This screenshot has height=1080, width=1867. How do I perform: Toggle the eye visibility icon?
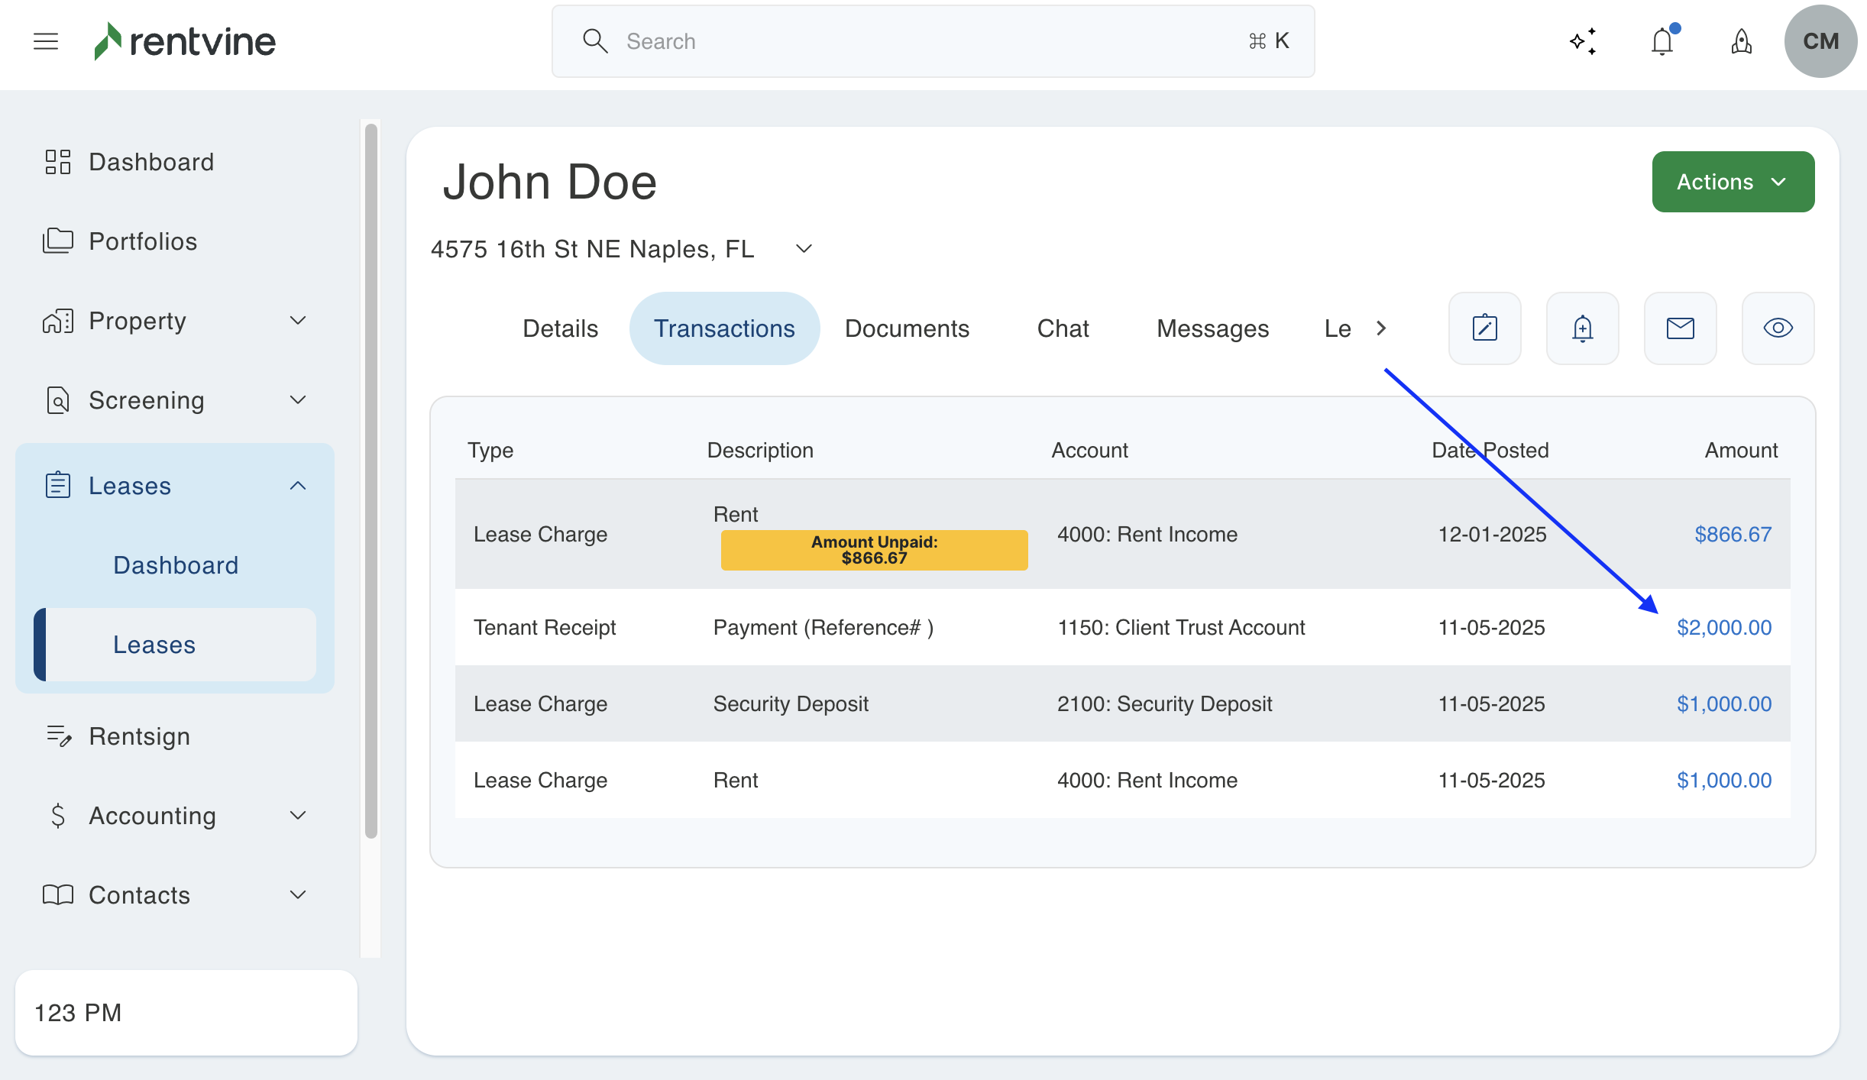[1778, 328]
